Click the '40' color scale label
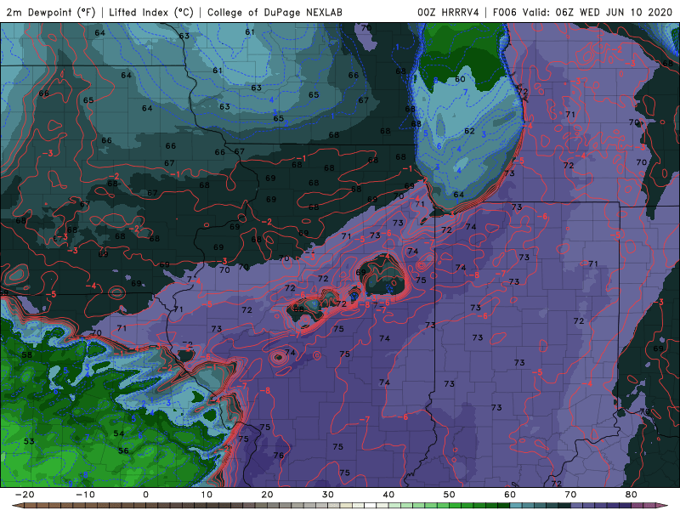This screenshot has height=510, width=680. (388, 495)
